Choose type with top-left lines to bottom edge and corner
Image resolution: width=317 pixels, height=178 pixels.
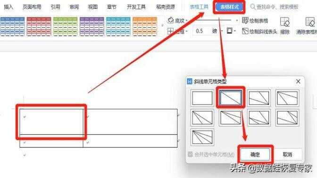point(202,118)
